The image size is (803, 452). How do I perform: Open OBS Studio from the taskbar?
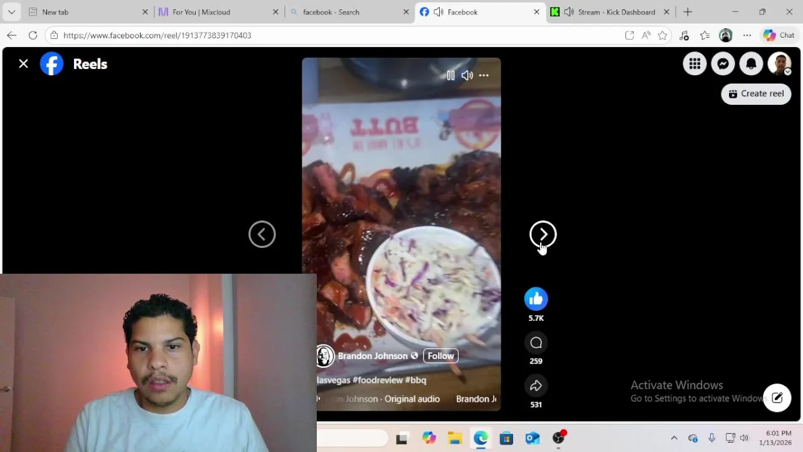point(558,438)
